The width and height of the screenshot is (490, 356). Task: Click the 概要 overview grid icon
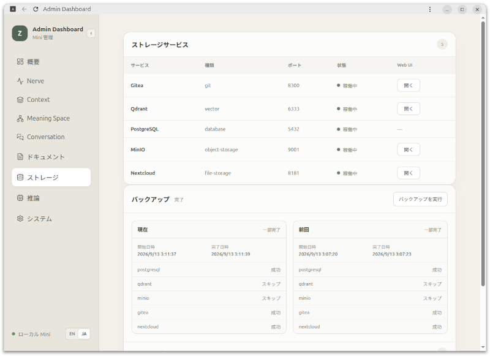20,61
